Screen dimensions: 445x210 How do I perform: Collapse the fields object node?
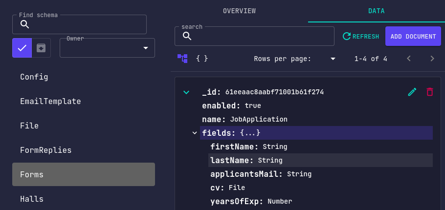[x=195, y=133]
